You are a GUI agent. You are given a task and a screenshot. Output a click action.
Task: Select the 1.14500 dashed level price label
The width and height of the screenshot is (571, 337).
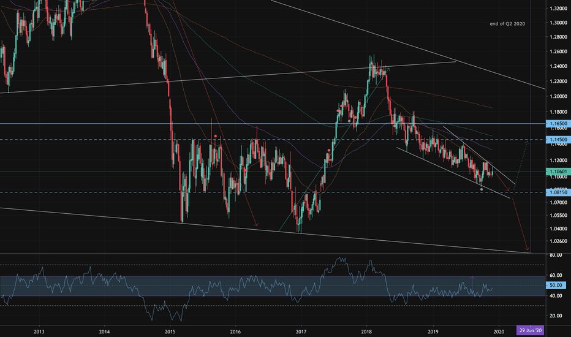[557, 140]
